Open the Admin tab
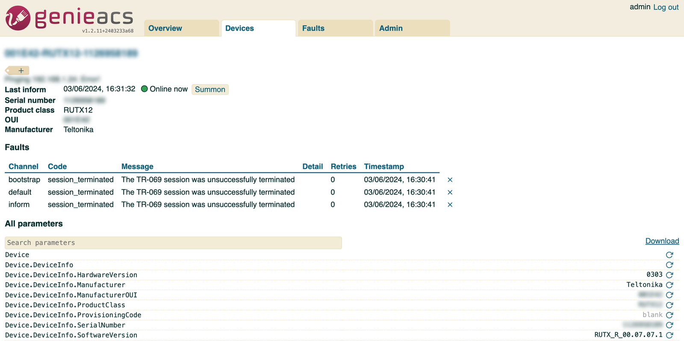 point(413,28)
